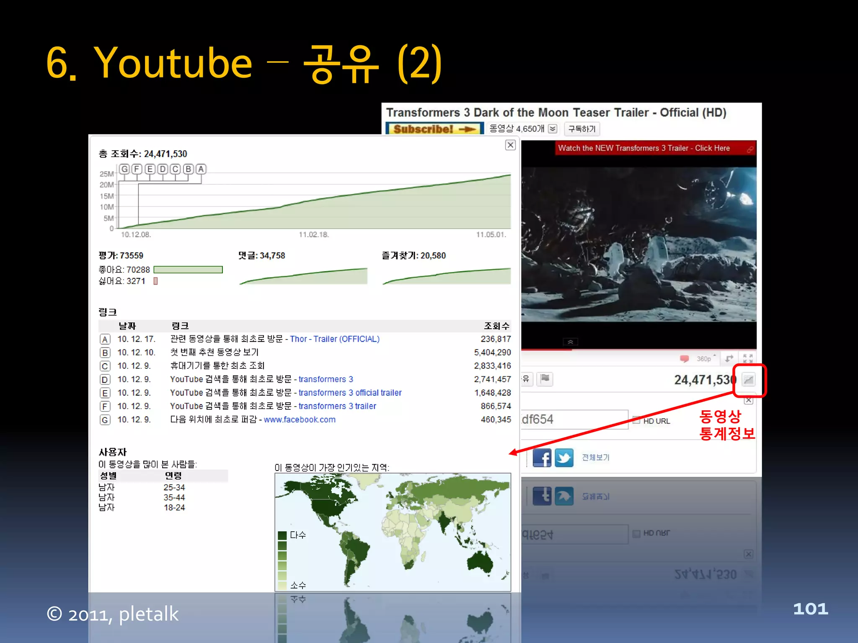Click row label A in links table
The image size is (858, 643).
click(x=105, y=340)
